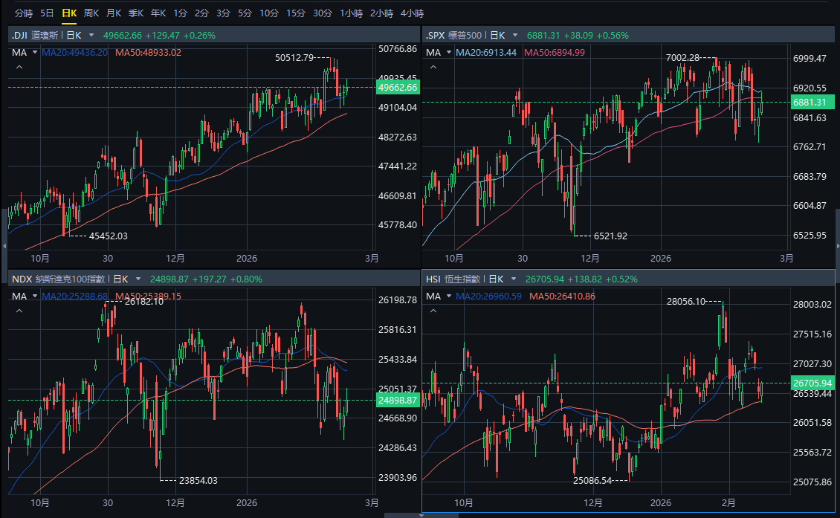Open period dropdown arrow beside NDX 日K
The image size is (840, 518).
(x=138, y=279)
